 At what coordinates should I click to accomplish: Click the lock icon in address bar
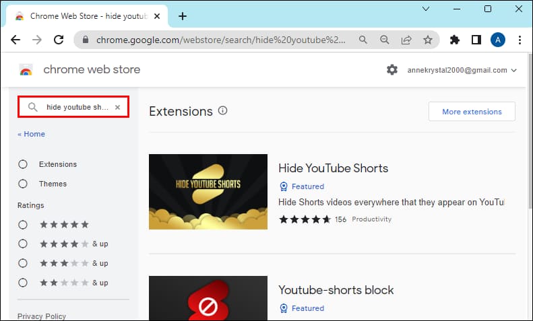click(86, 40)
